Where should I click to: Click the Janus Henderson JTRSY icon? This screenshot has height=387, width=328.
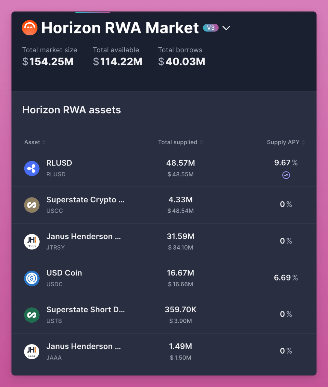click(x=32, y=242)
